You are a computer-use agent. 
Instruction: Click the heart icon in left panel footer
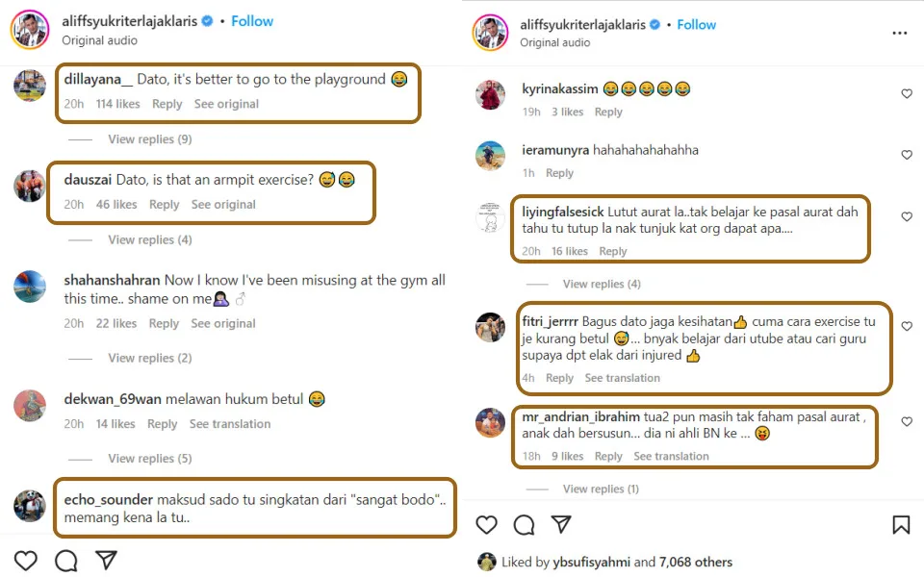click(x=26, y=560)
